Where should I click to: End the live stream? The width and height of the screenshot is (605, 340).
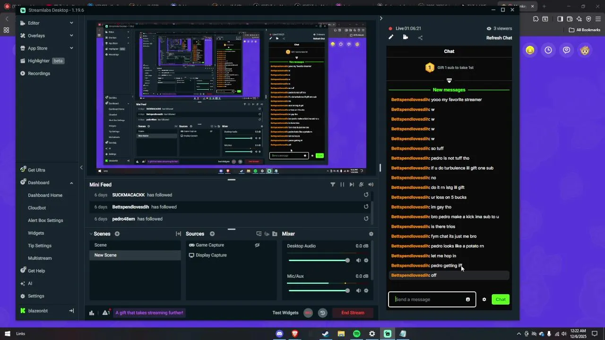pos(353,313)
